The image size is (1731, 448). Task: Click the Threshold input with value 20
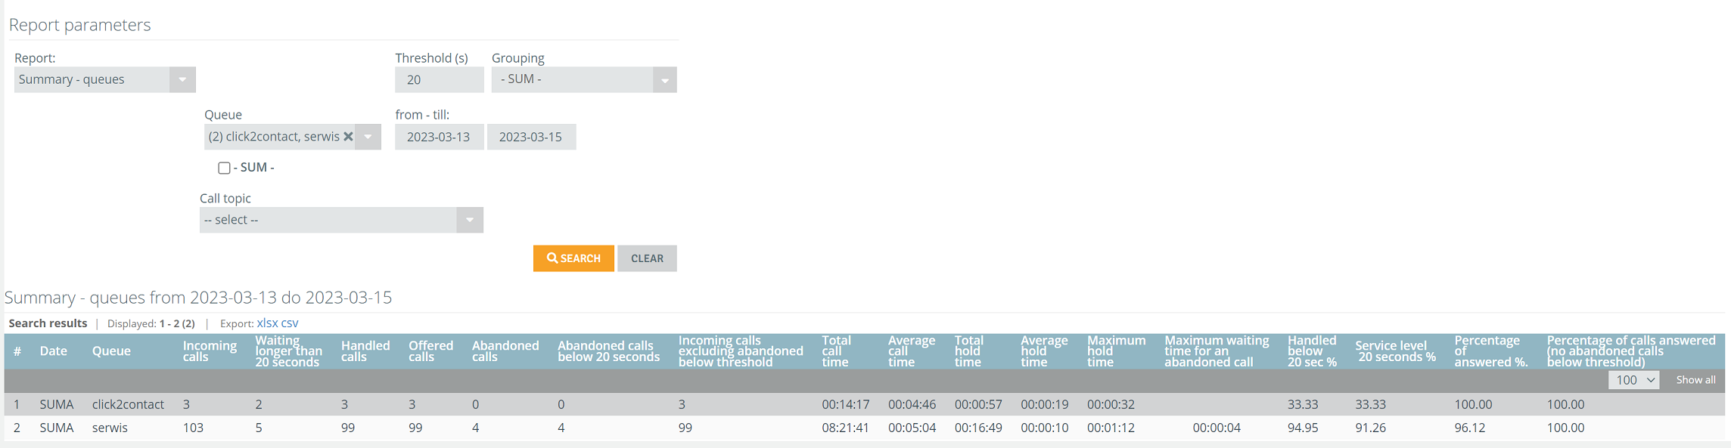tap(439, 79)
